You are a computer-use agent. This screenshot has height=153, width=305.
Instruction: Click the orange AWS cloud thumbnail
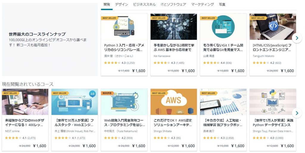[x=174, y=102]
